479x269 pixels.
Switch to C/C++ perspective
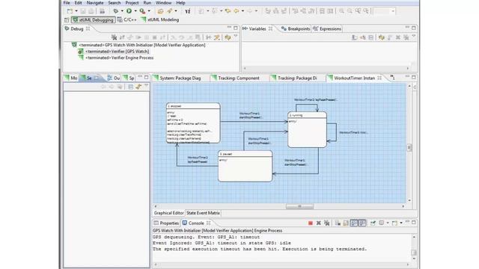(127, 20)
